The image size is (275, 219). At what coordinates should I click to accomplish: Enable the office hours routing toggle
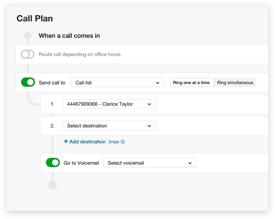[27, 55]
